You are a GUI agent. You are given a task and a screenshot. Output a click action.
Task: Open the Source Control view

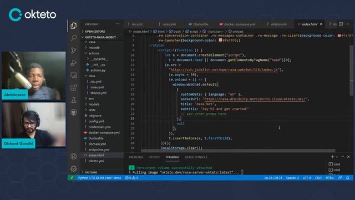point(74,51)
